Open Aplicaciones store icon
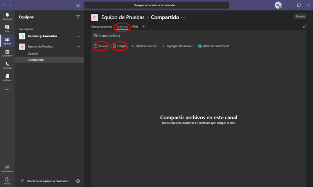The image size is (313, 187). 7,169
